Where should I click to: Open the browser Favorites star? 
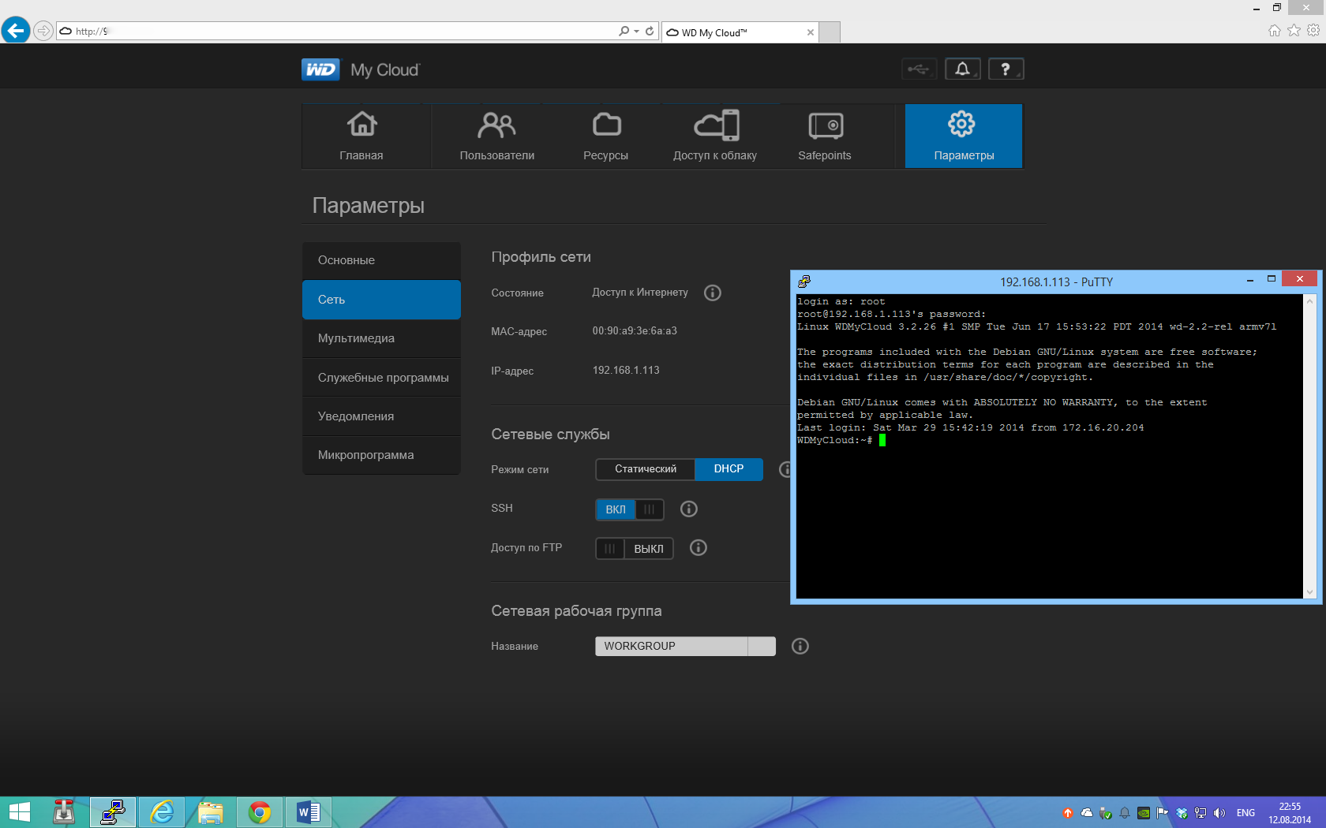(1294, 30)
